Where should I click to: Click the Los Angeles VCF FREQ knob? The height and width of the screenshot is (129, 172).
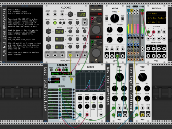(142, 77)
